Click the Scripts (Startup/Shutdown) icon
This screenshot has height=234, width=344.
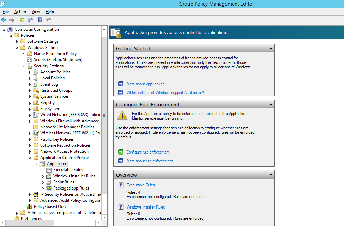point(30,60)
